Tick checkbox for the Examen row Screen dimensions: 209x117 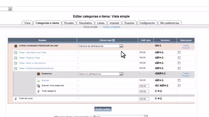click(179, 80)
